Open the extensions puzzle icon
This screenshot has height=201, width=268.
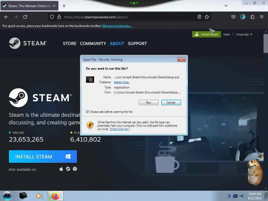tap(252, 17)
